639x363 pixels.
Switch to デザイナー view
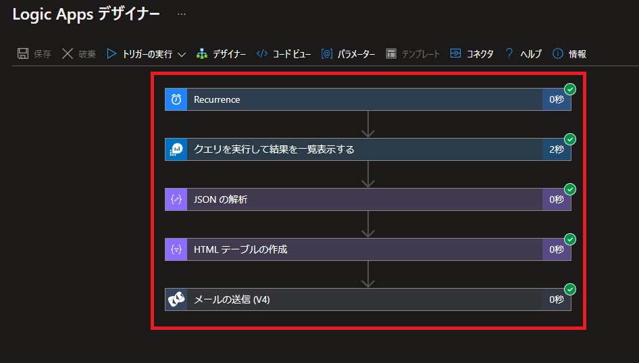(x=230, y=54)
